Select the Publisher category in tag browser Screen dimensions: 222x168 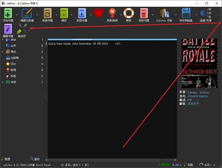pos(14,58)
